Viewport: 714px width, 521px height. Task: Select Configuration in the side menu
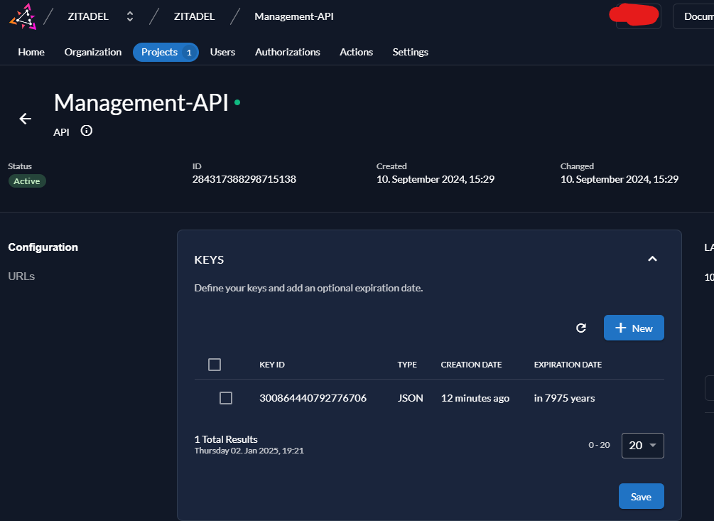pyautogui.click(x=43, y=247)
